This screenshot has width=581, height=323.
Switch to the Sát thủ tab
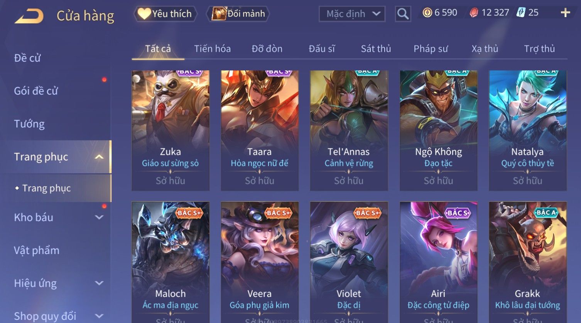coord(376,49)
